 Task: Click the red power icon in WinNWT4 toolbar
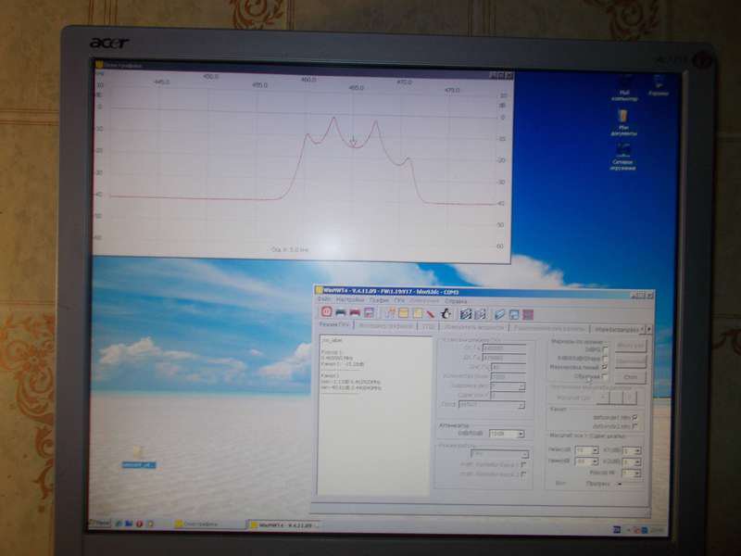click(x=326, y=311)
